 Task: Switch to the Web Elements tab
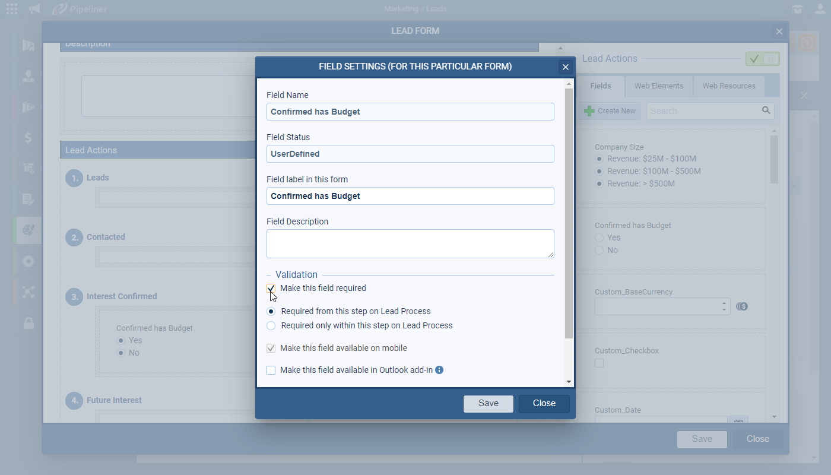(658, 86)
